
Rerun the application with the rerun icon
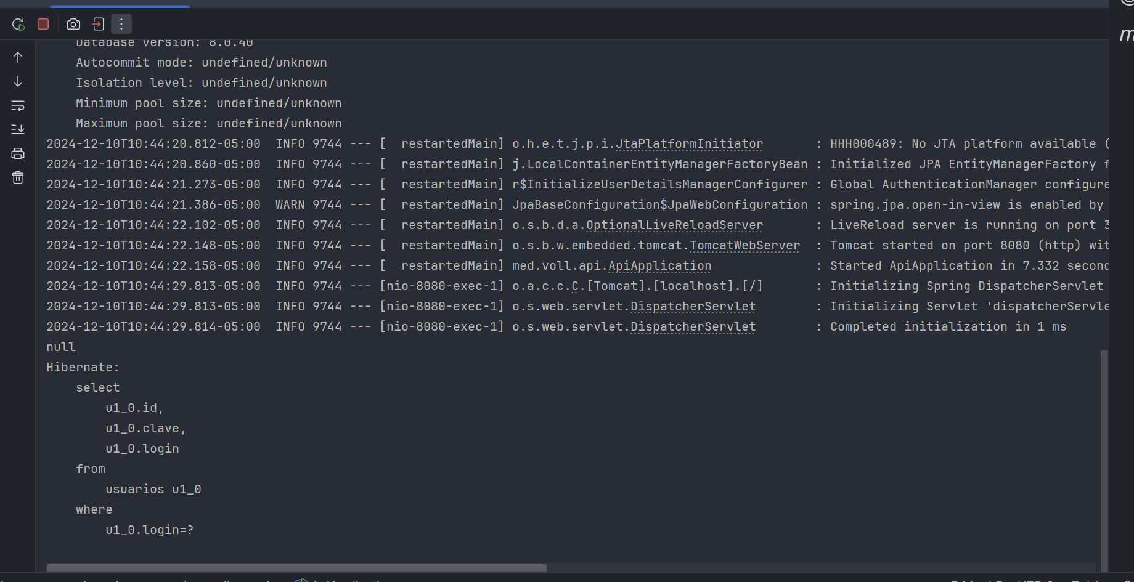tap(18, 24)
